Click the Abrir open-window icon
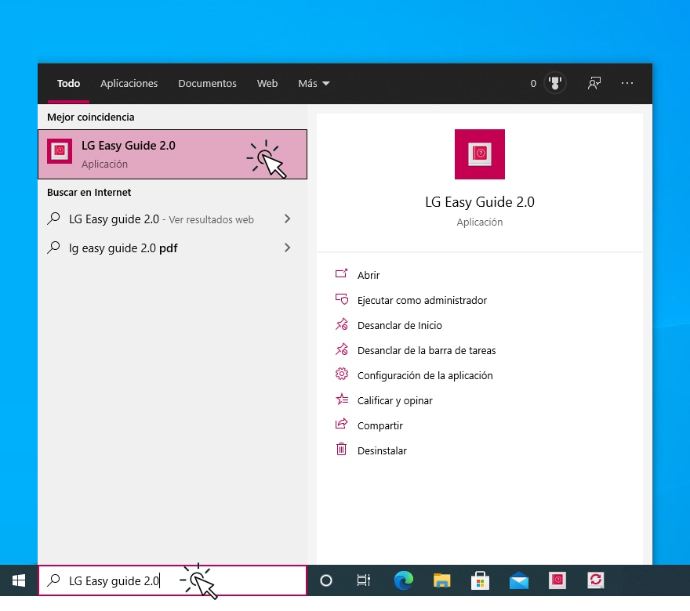The width and height of the screenshot is (690, 611). coord(342,273)
